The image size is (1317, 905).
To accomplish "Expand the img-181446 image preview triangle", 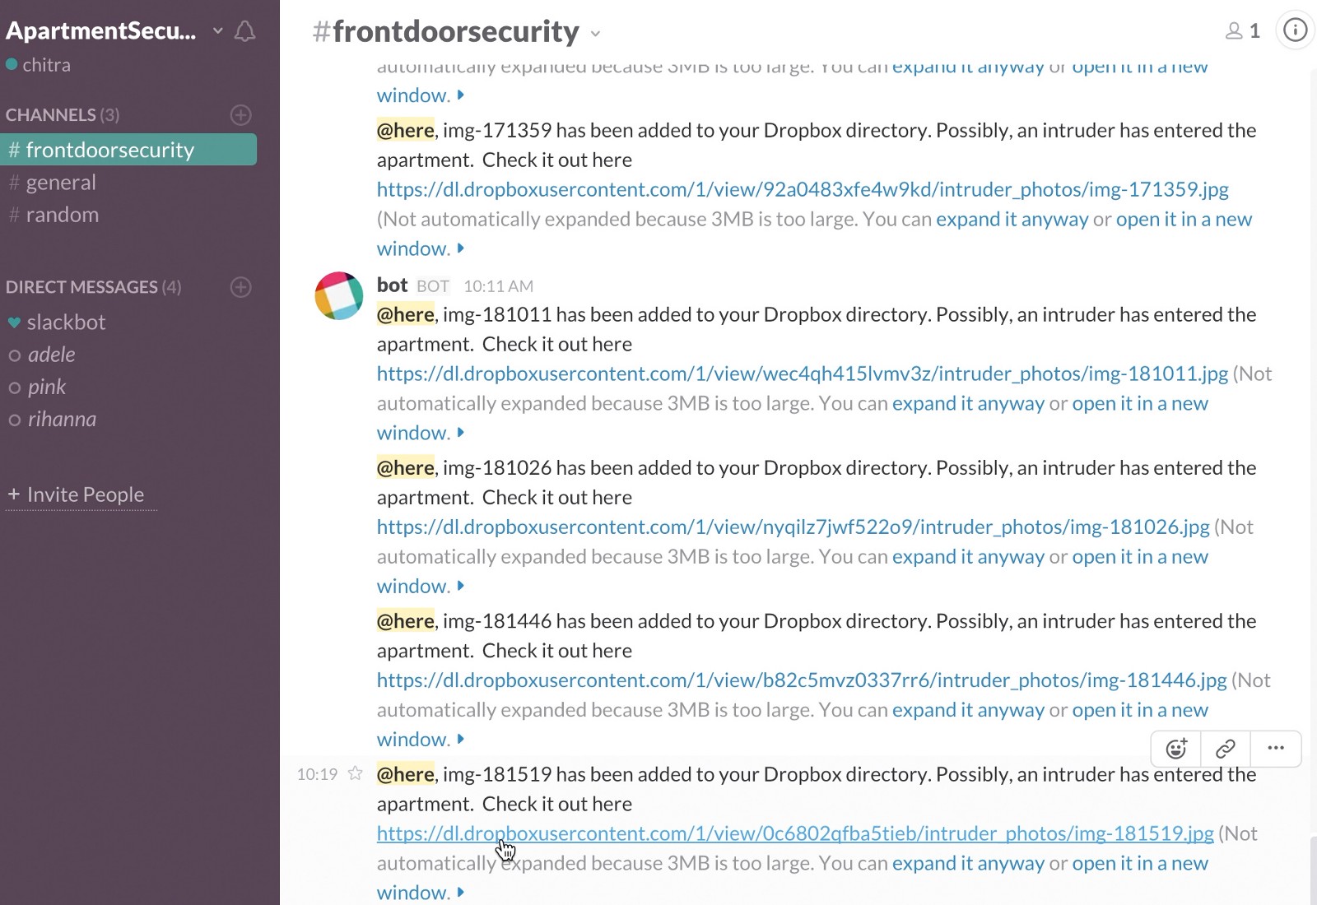I will coord(461,740).
